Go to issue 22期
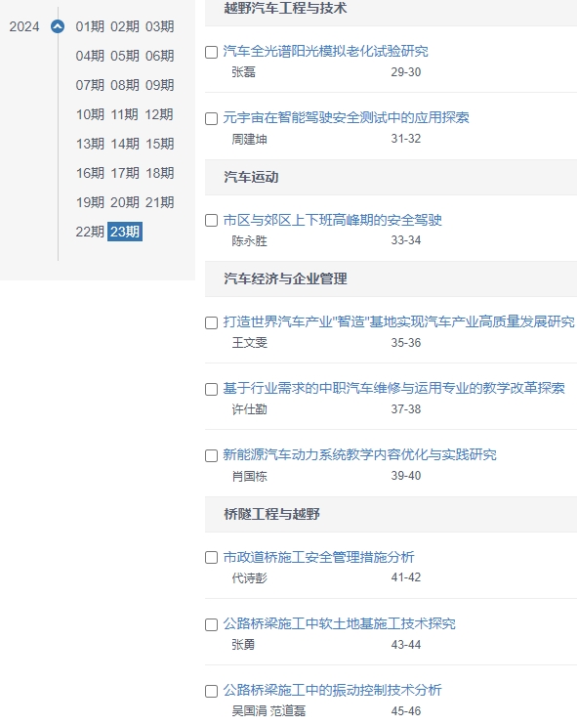The width and height of the screenshot is (577, 725). (x=90, y=232)
